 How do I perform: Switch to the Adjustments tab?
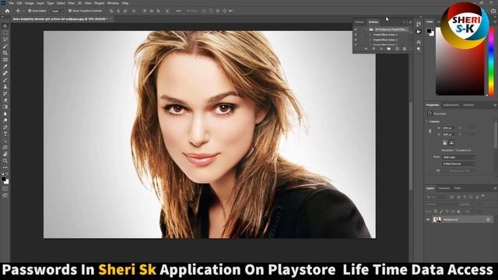451,105
